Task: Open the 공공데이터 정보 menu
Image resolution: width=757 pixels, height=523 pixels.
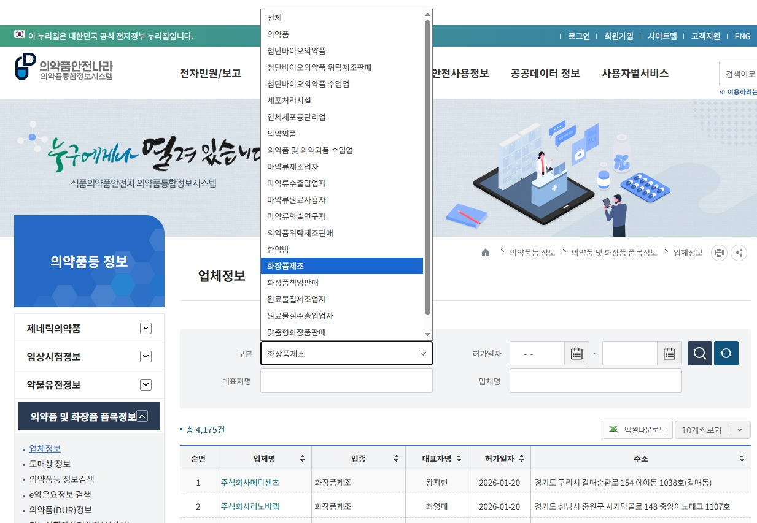Action: pos(544,73)
